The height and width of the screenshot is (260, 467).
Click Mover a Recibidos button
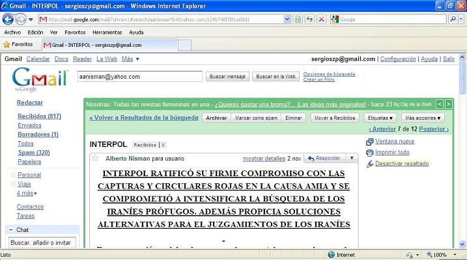tap(335, 118)
